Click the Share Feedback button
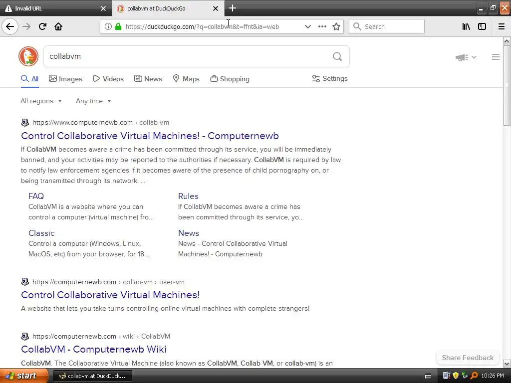Screen dimensions: 511x383 (468, 358)
